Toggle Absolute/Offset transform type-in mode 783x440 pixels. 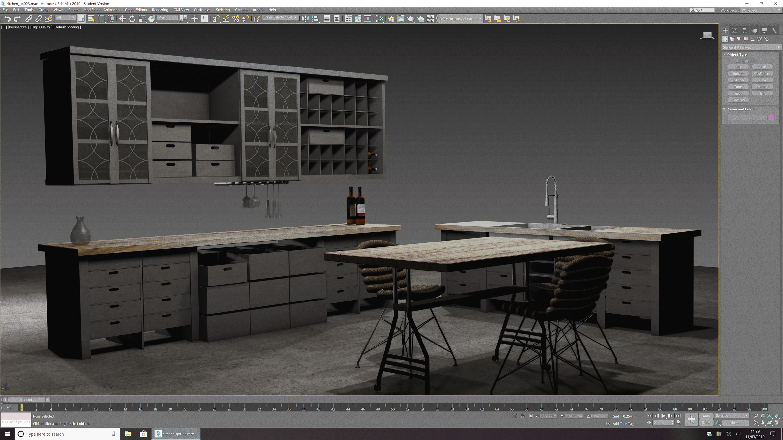coord(531,416)
